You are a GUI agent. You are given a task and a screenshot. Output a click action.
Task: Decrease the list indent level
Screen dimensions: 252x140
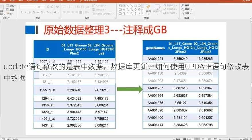coord(78,7)
